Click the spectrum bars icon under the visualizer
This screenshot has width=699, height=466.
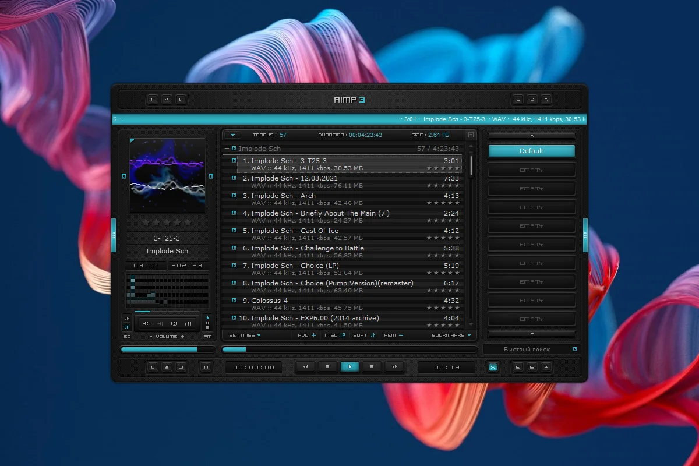click(x=188, y=323)
